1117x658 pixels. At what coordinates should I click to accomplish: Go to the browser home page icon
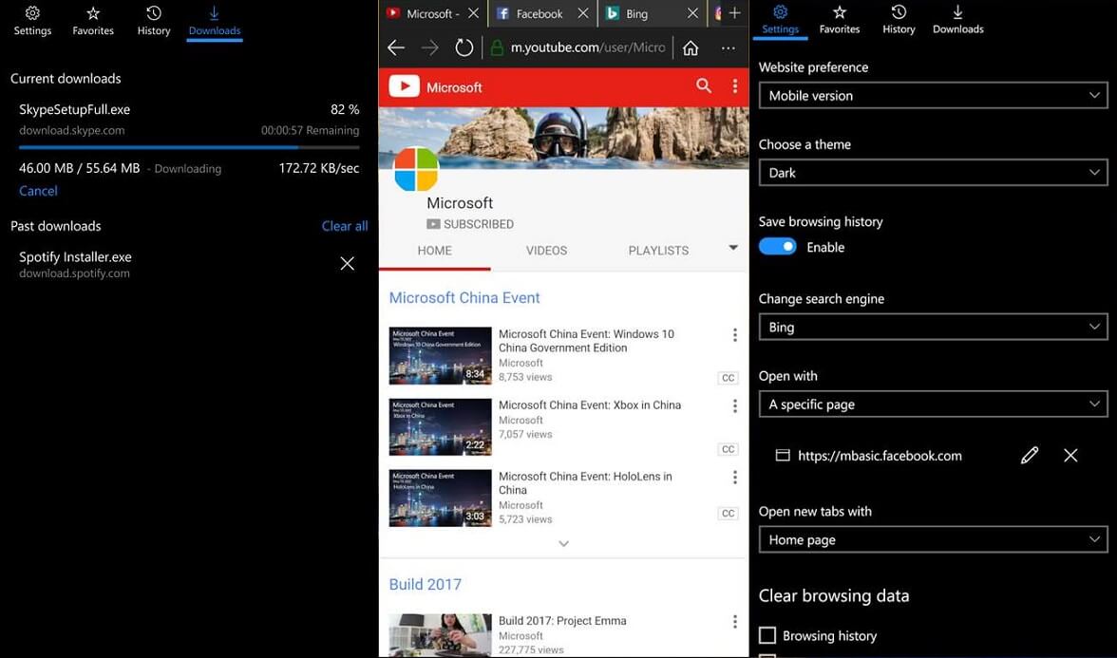coord(691,47)
